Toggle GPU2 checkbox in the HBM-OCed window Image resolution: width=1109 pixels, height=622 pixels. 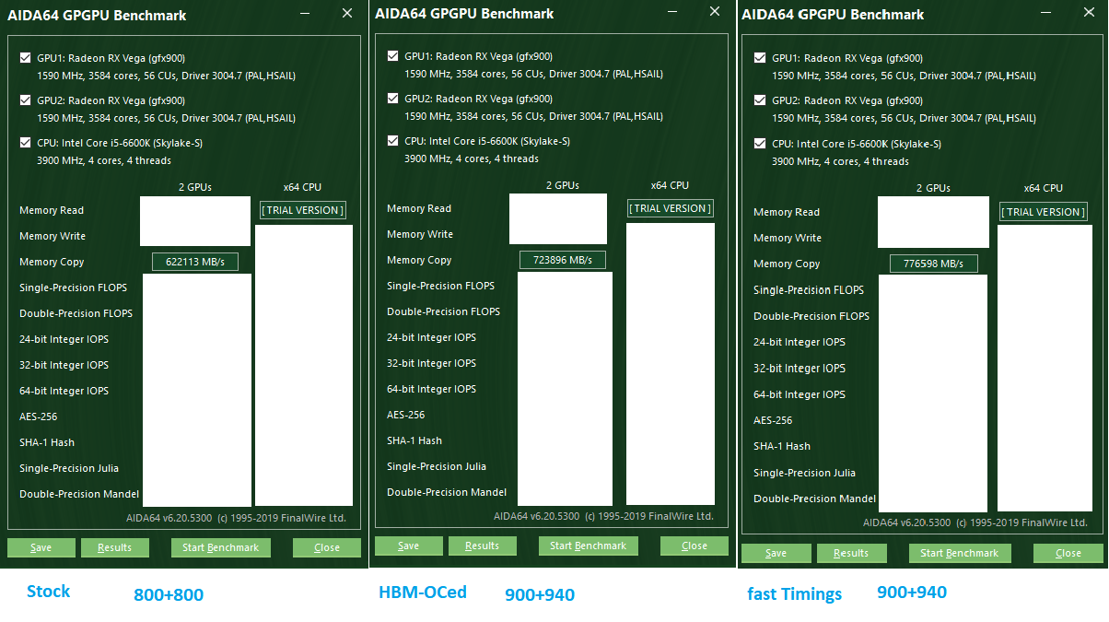coord(393,99)
